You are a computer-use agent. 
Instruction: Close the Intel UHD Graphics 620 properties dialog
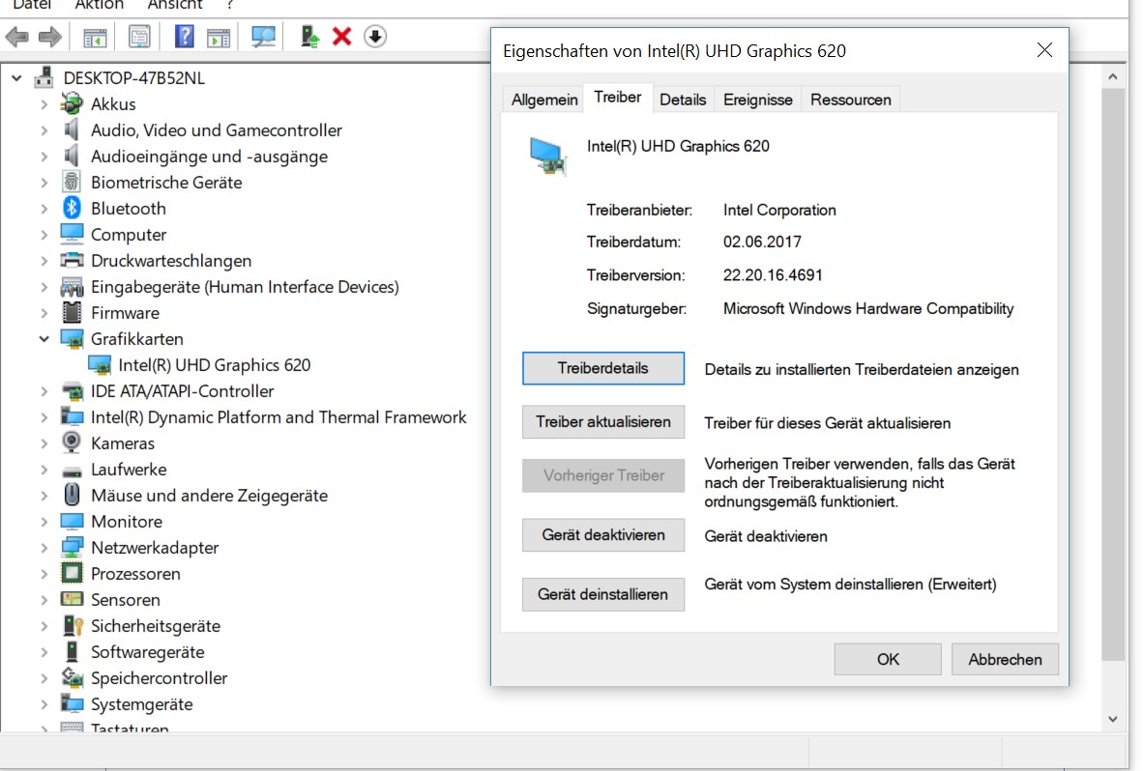click(x=1044, y=49)
